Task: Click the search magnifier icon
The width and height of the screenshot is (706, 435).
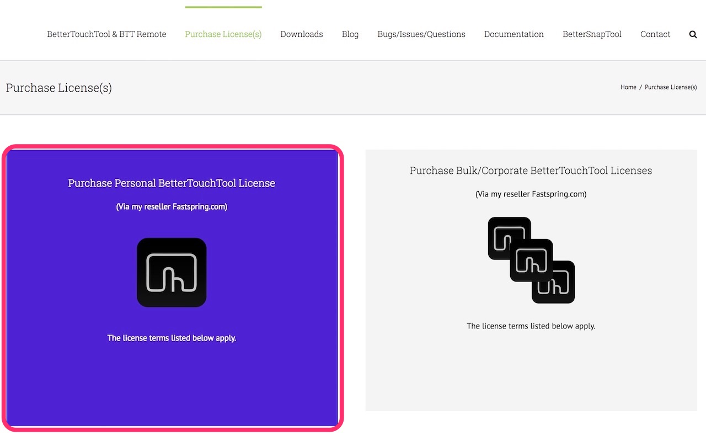Action: pyautogui.click(x=693, y=34)
